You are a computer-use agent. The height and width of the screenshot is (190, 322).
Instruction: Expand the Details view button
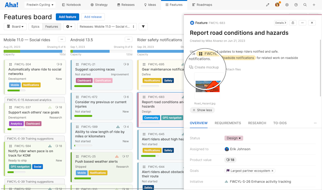[x=281, y=23]
